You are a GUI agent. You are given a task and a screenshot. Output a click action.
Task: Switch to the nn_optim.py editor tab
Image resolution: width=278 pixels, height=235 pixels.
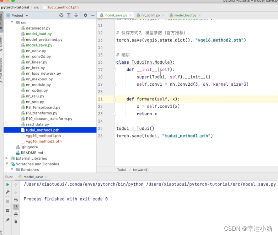coord(150,15)
